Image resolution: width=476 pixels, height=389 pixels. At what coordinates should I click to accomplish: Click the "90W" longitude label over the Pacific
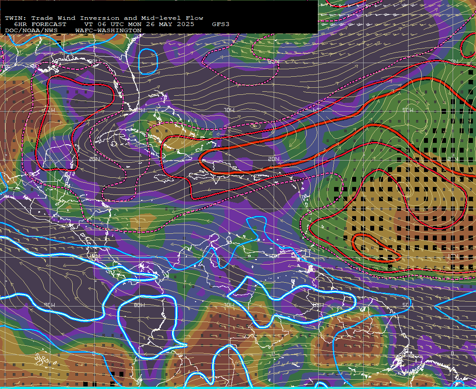tap(49, 305)
